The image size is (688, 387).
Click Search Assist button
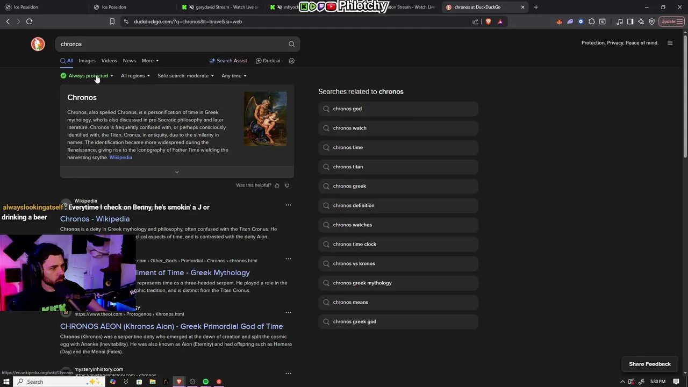pyautogui.click(x=228, y=61)
